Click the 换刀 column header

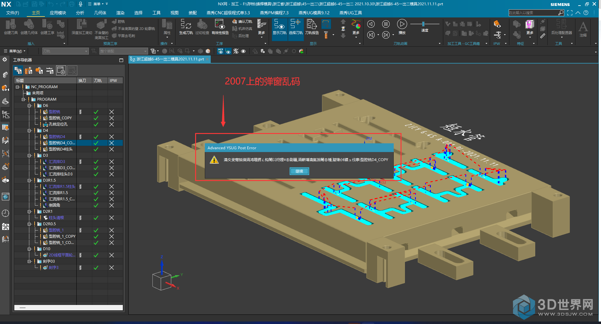coord(84,80)
